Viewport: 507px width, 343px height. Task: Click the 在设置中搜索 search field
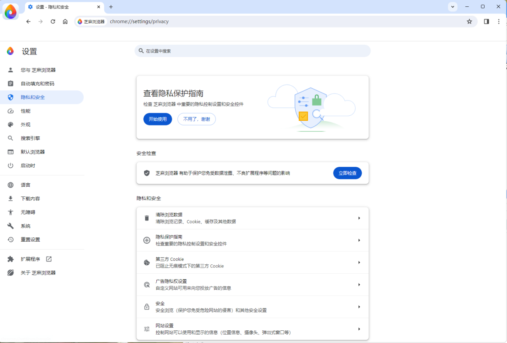tap(253, 51)
